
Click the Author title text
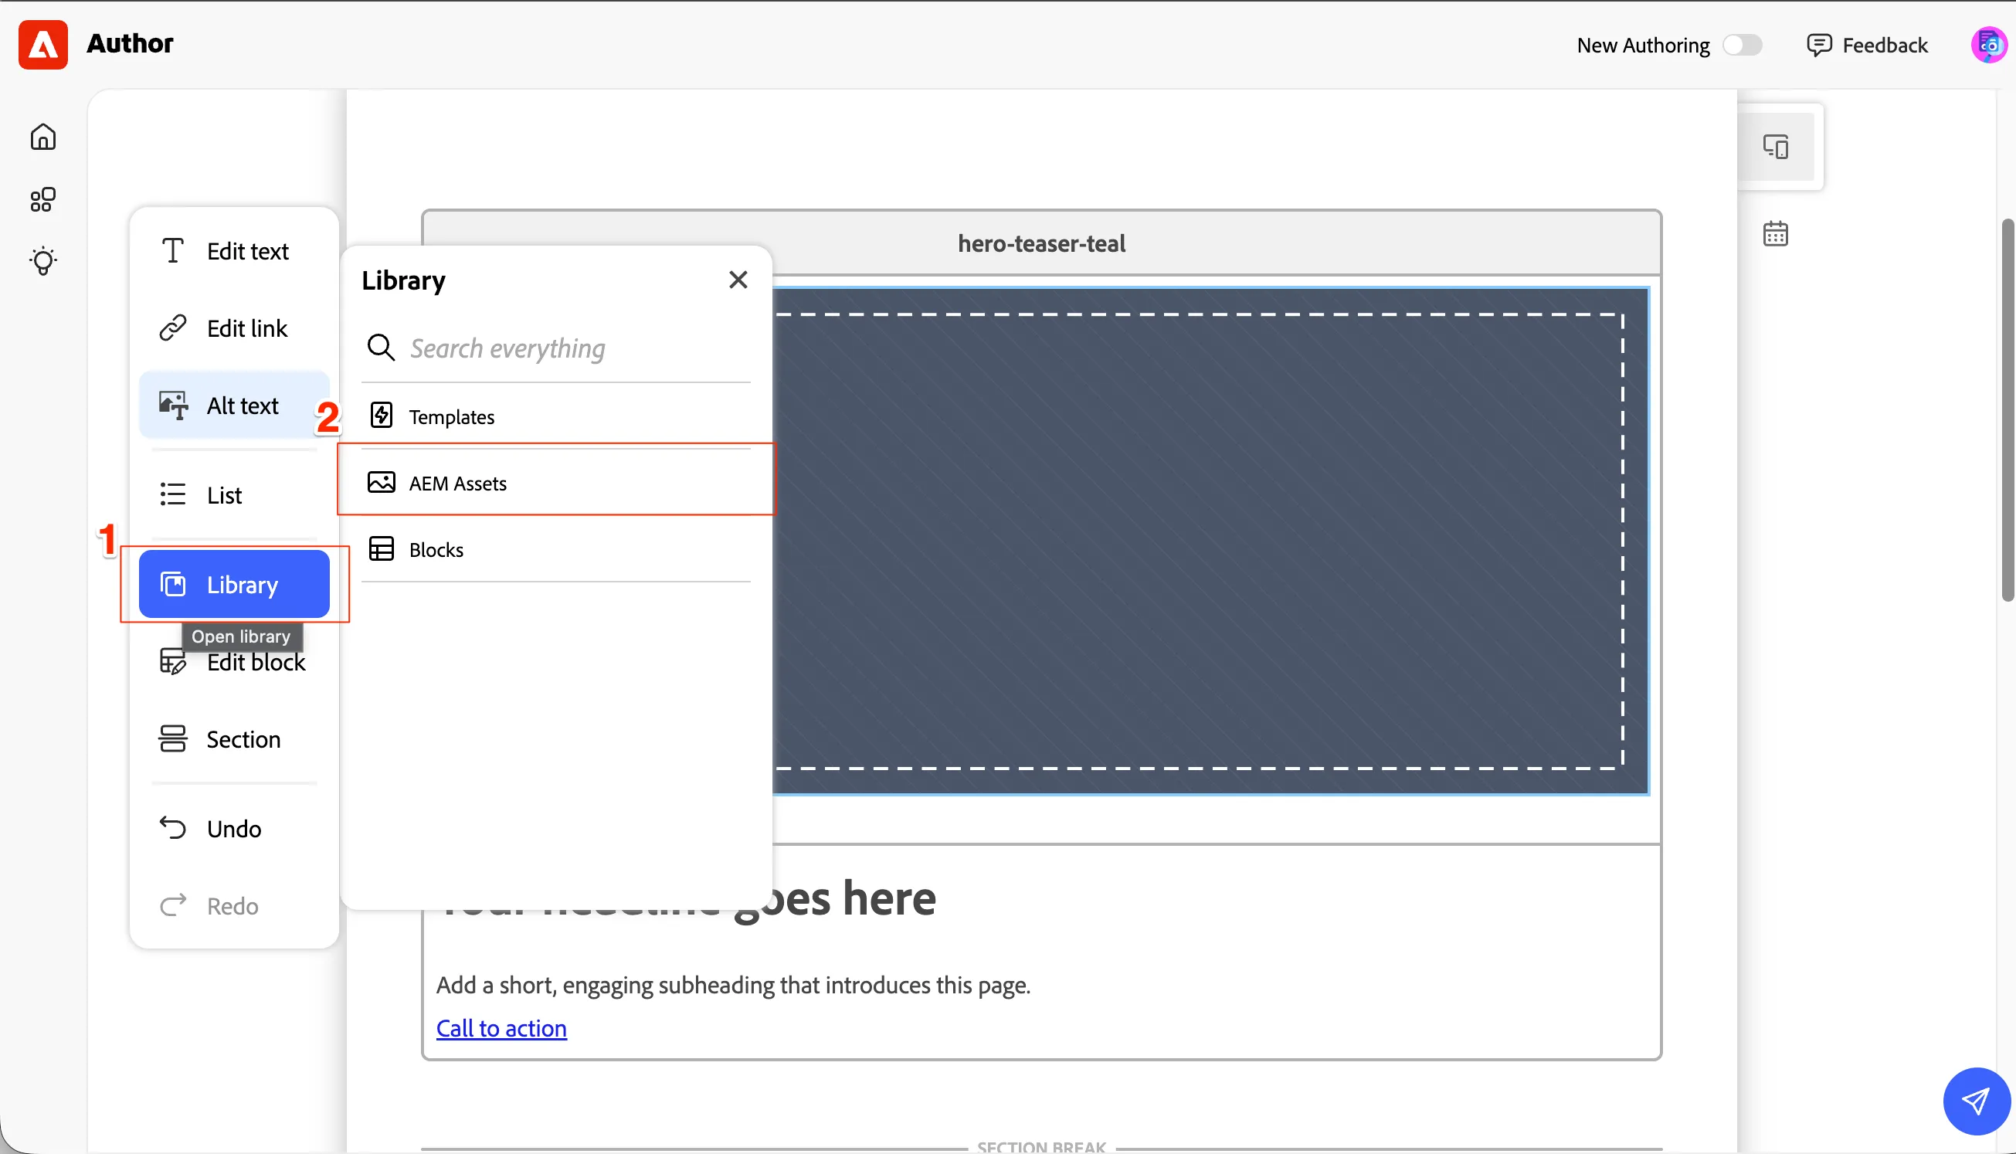(130, 43)
